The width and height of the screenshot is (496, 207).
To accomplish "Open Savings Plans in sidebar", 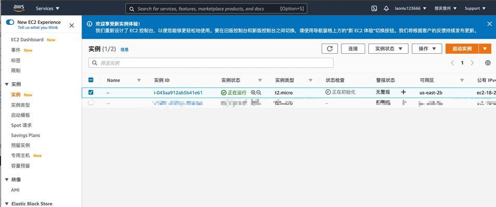I will click(25, 136).
